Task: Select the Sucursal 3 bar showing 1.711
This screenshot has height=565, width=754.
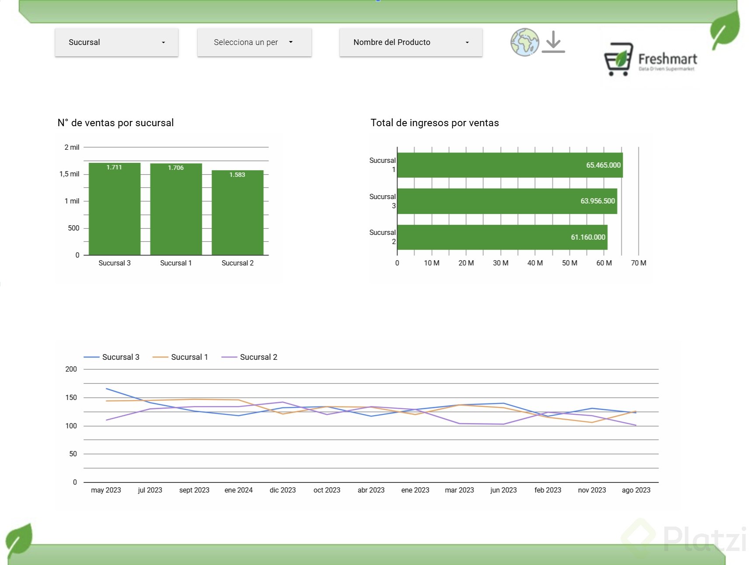Action: (x=115, y=209)
